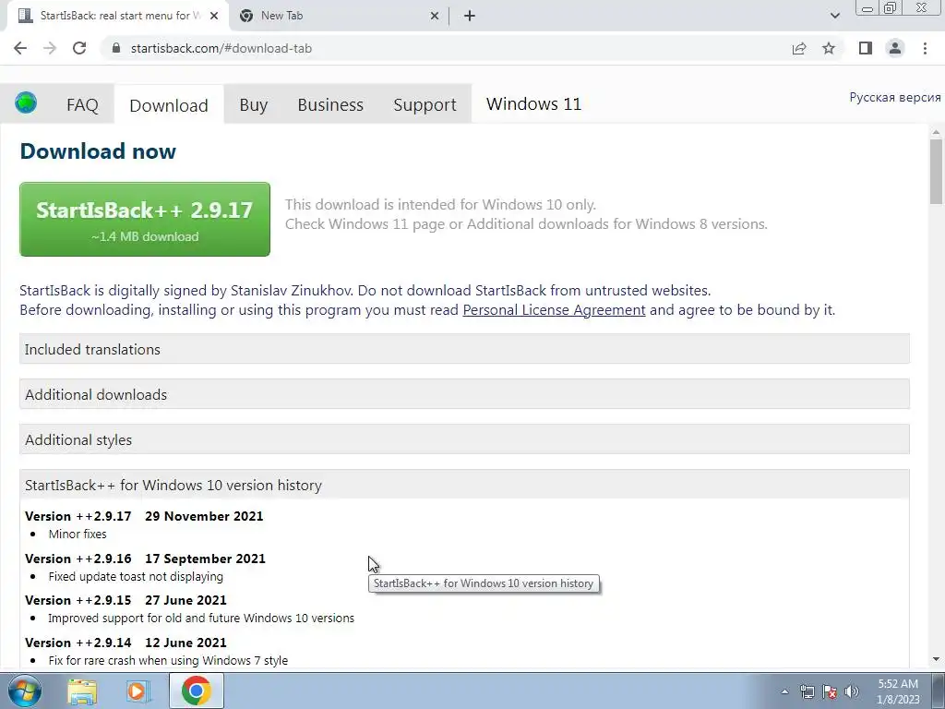Screen dimensions: 945x709
Task: Download StartIsBack++ 2.9.17 green button
Action: coord(145,220)
